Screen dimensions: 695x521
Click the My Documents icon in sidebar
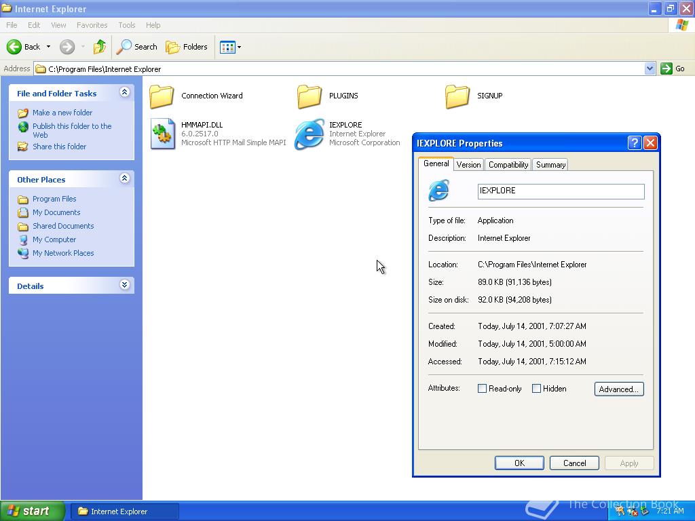point(23,212)
